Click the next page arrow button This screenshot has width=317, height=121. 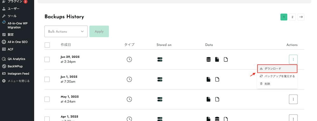(301, 17)
